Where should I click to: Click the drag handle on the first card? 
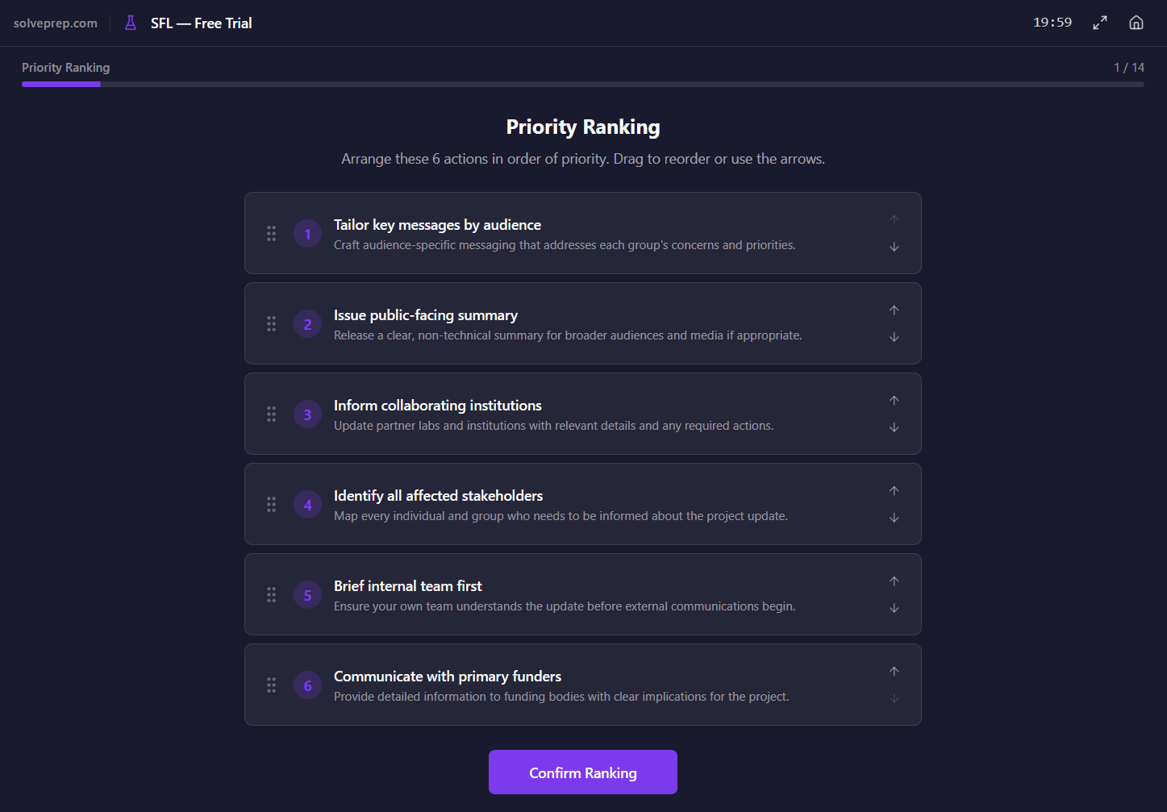pos(272,233)
